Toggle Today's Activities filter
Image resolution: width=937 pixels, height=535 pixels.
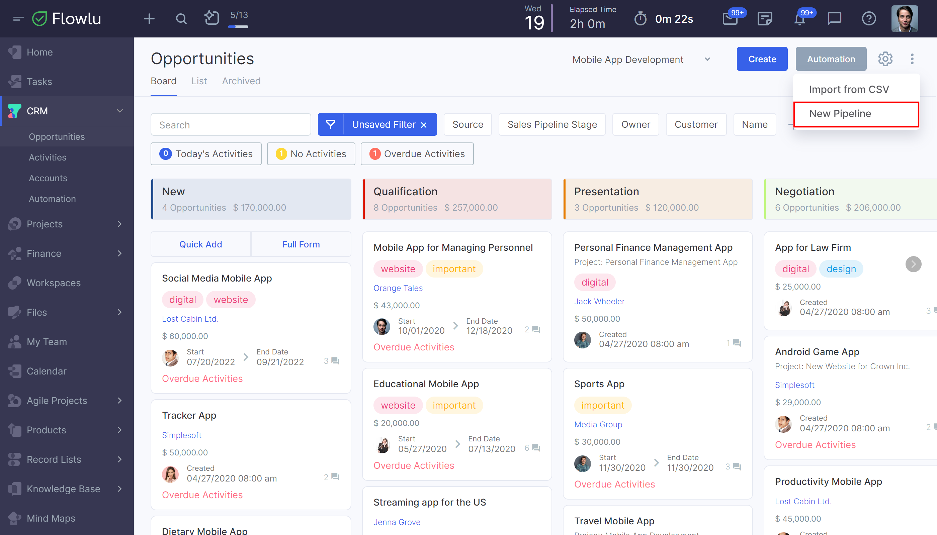[x=206, y=153]
